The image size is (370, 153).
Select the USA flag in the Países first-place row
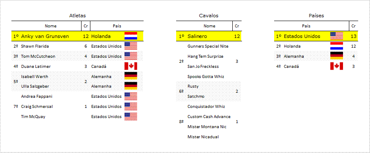click(x=337, y=36)
